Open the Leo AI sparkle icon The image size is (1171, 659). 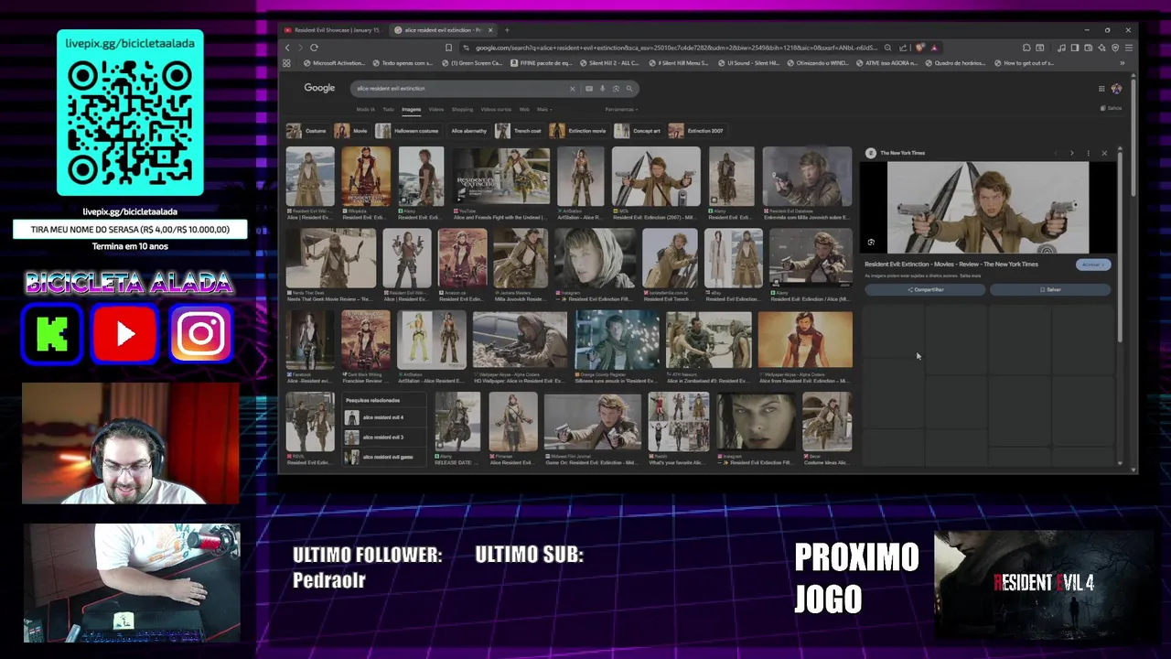pos(1101,48)
